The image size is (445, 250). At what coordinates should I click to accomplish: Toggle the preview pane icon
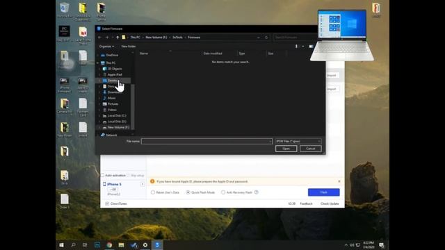[311, 47]
